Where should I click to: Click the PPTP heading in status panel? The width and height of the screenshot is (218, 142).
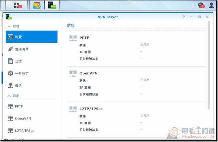coord(84,37)
